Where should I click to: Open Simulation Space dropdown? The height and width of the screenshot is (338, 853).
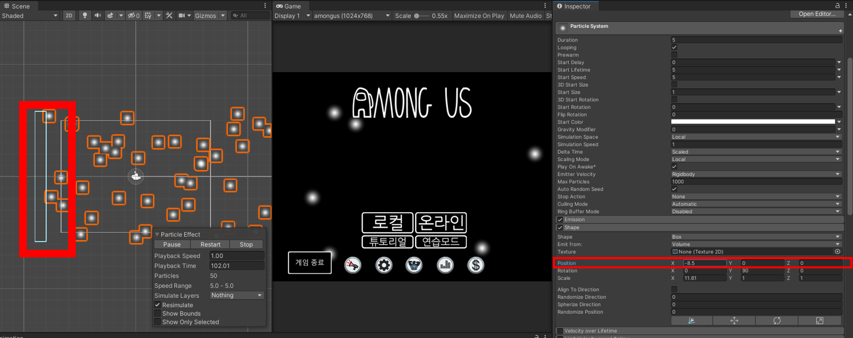pos(756,137)
